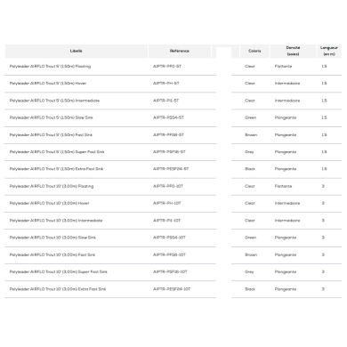Select Polyleader Trout 5' (1.50m) Hover label
The height and width of the screenshot is (347, 347).
(x=48, y=84)
